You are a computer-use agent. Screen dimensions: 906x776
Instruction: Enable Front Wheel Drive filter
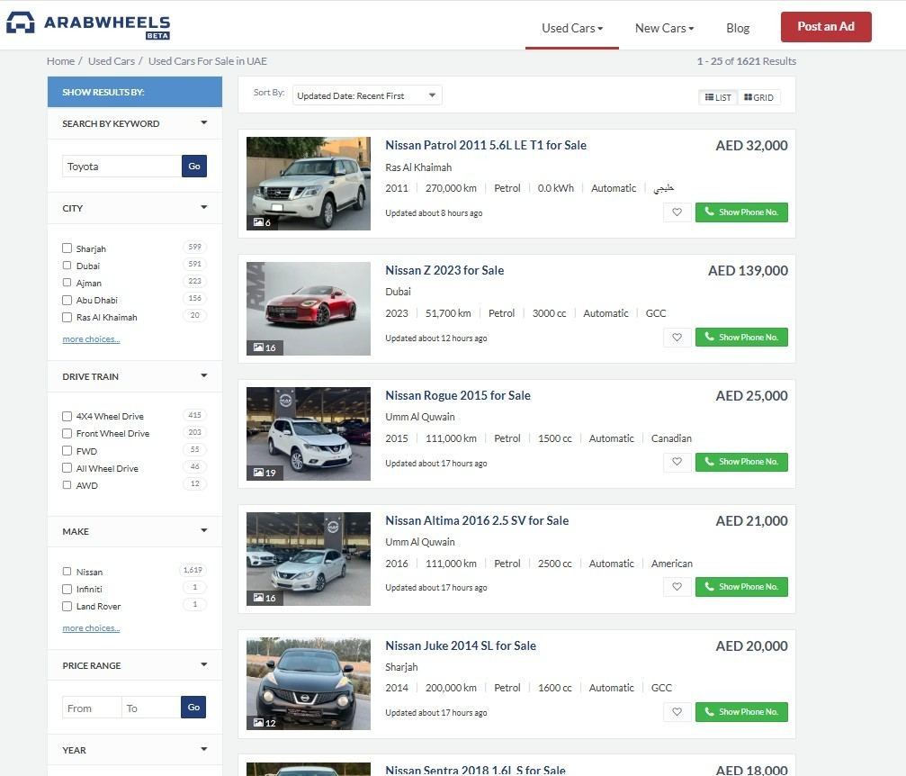click(x=67, y=433)
